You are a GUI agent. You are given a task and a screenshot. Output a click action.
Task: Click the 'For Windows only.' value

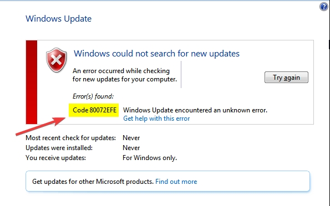click(150, 158)
